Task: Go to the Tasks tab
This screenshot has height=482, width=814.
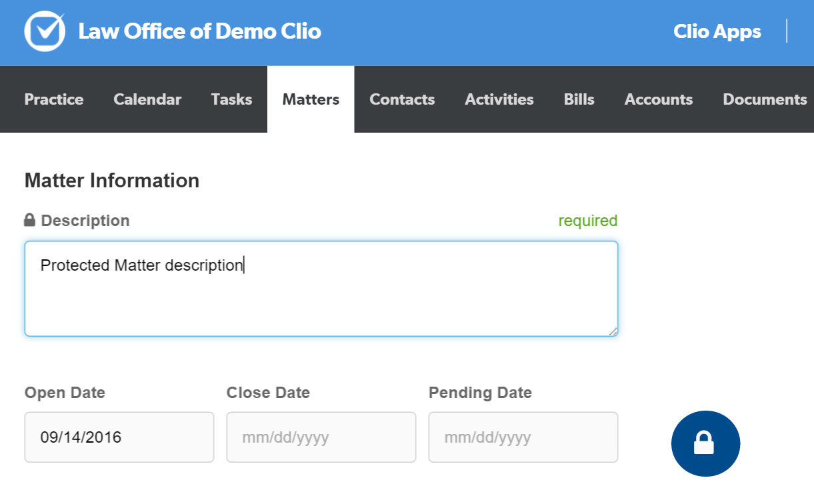Action: click(231, 99)
